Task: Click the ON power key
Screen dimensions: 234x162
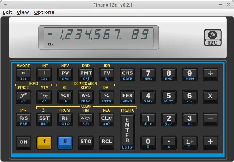Action: point(23,143)
